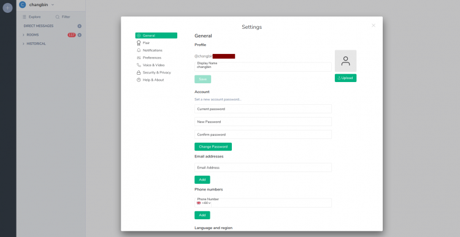
Task: Start a new direct message
Action: click(x=79, y=26)
